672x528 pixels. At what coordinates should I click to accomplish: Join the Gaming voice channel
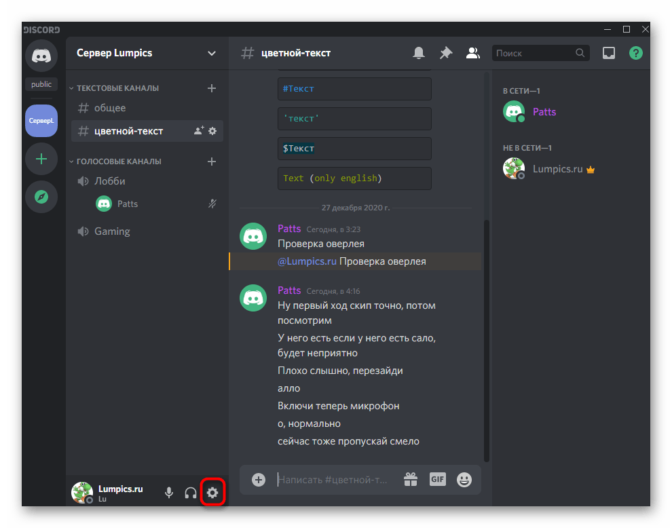147,231
